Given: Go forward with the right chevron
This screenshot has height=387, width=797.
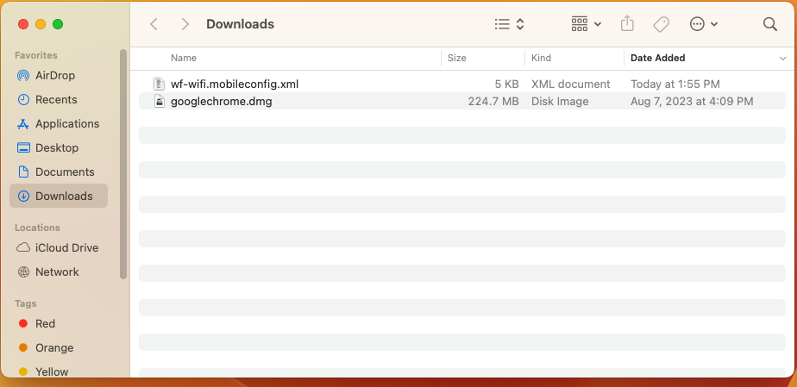Looking at the screenshot, I should (185, 24).
